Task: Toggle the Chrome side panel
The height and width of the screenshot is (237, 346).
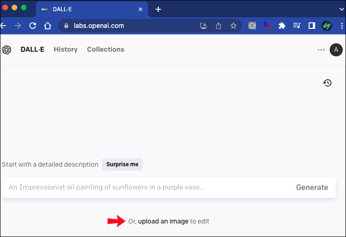Action: click(312, 26)
